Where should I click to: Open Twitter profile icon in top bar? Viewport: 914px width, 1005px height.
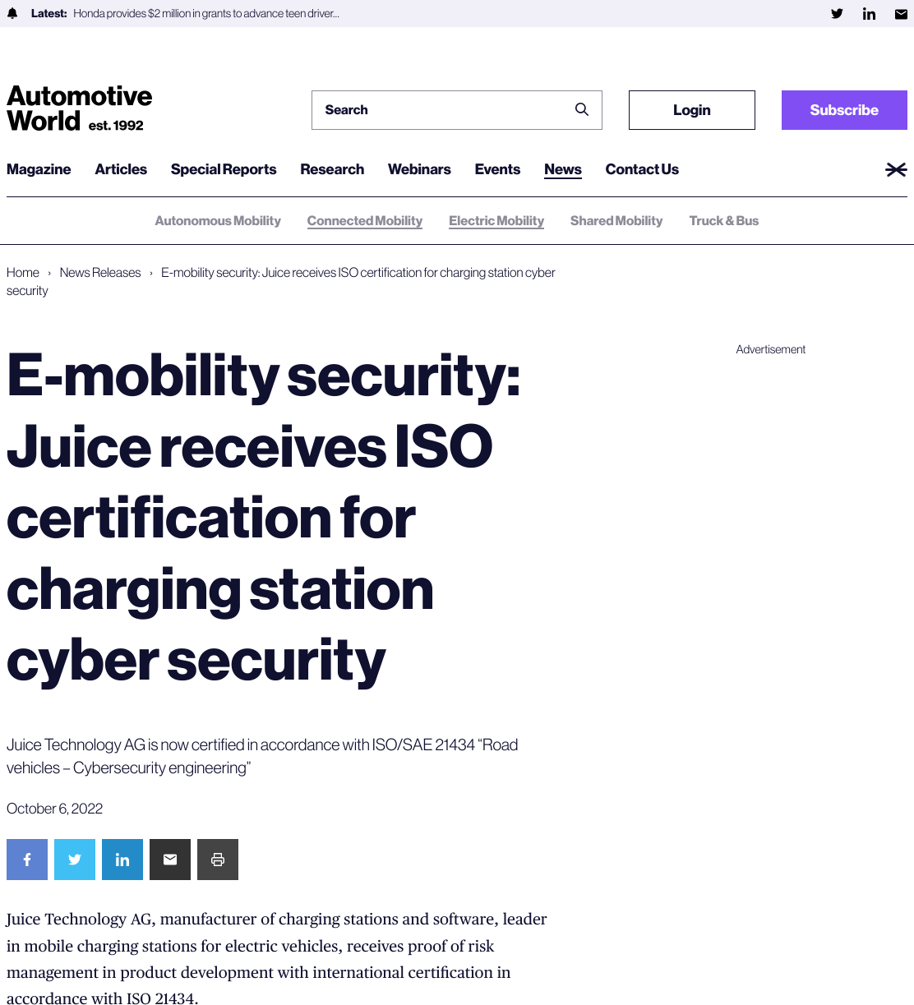click(x=837, y=13)
